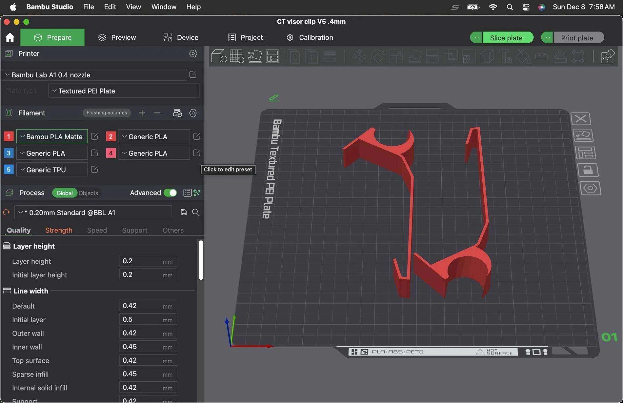Save the current process preset

tap(184, 212)
